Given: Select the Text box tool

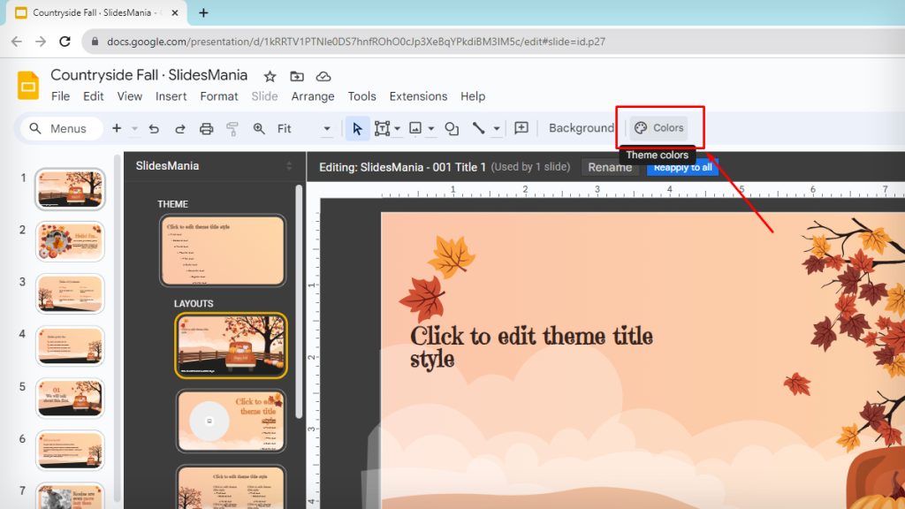Looking at the screenshot, I should [x=383, y=128].
